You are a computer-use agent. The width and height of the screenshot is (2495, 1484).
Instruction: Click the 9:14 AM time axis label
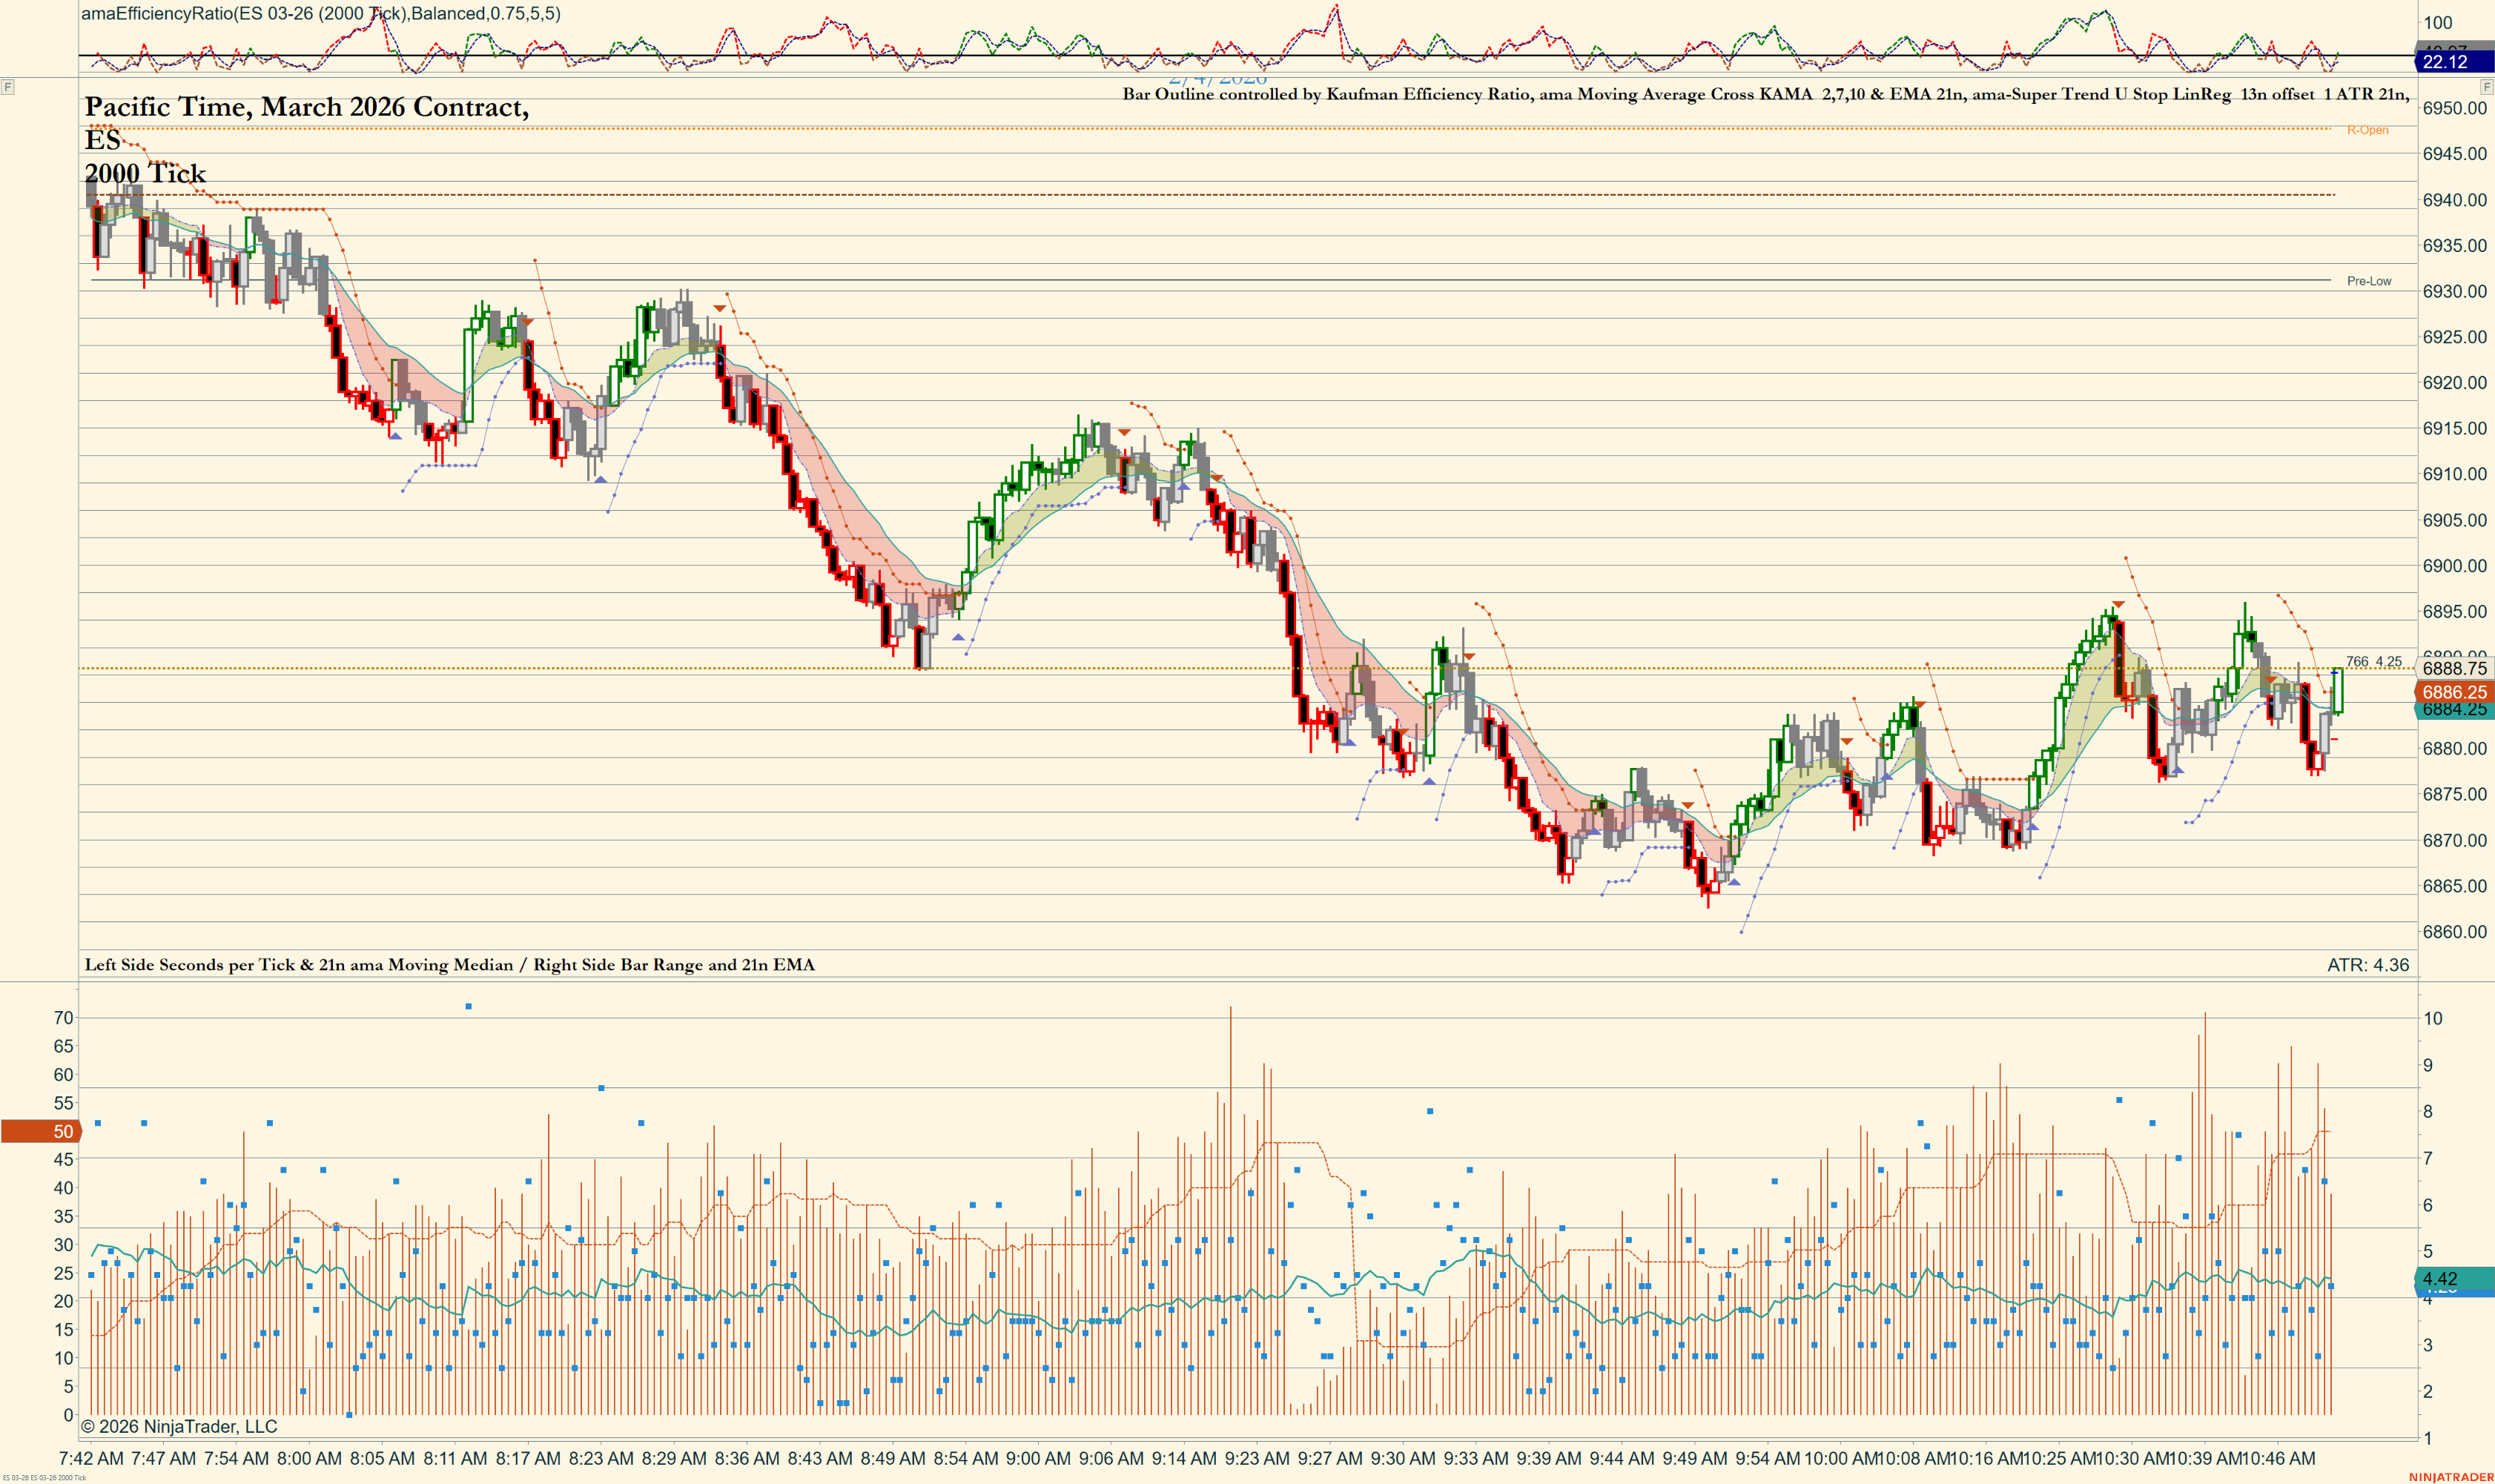tap(1184, 1458)
